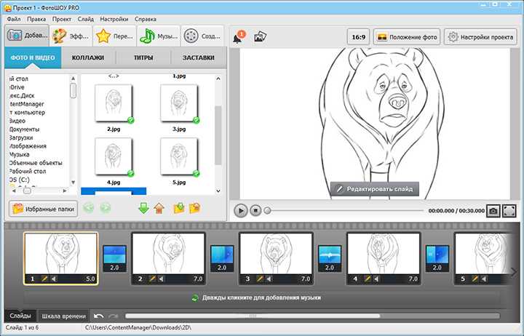Open transition between slides 2 and 3
The width and height of the screenshot is (524, 336).
click(x=222, y=258)
